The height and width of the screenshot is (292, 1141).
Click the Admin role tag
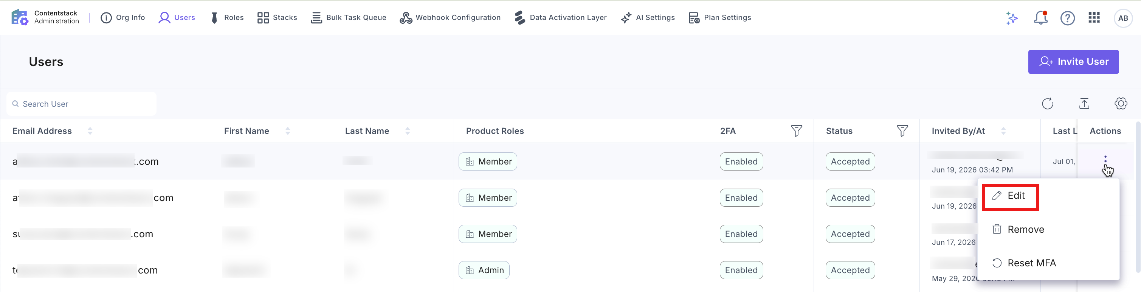(484, 270)
